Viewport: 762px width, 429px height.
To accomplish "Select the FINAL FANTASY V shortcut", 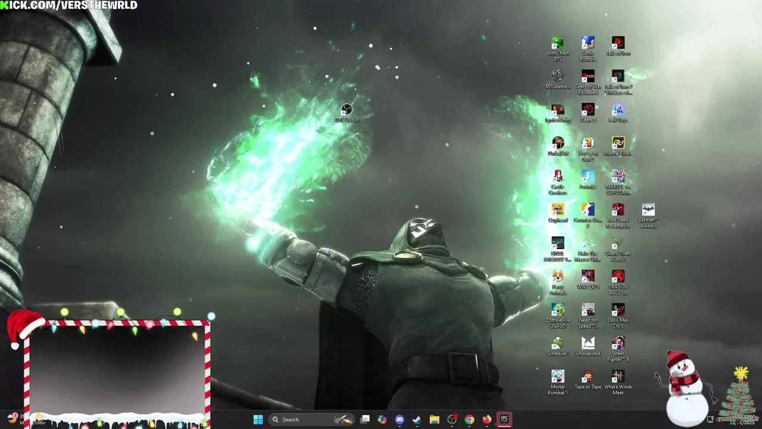I will tap(558, 249).
